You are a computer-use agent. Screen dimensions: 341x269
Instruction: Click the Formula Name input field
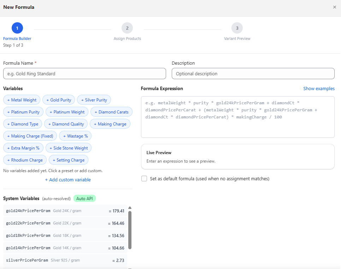(x=84, y=74)
